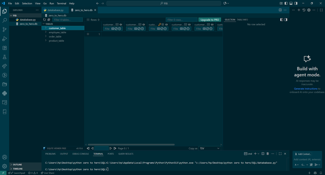Click the kill terminal trash icon
Image resolution: width=325 pixels, height=175 pixels.
(x=268, y=154)
